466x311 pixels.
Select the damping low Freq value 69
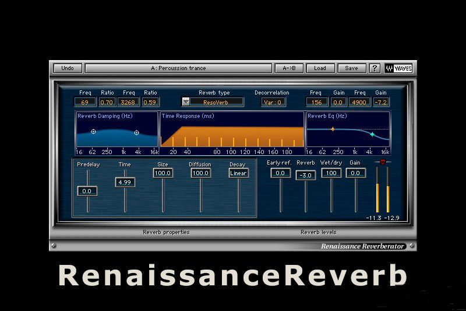point(84,102)
